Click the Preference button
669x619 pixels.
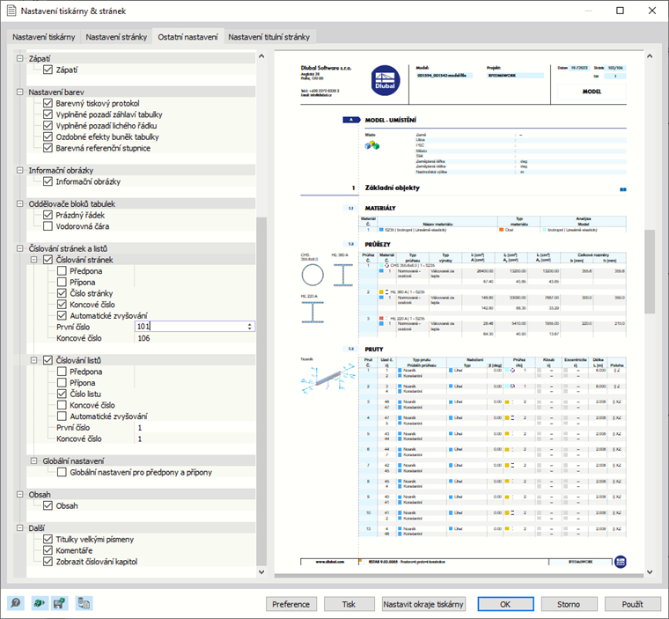[x=291, y=604]
